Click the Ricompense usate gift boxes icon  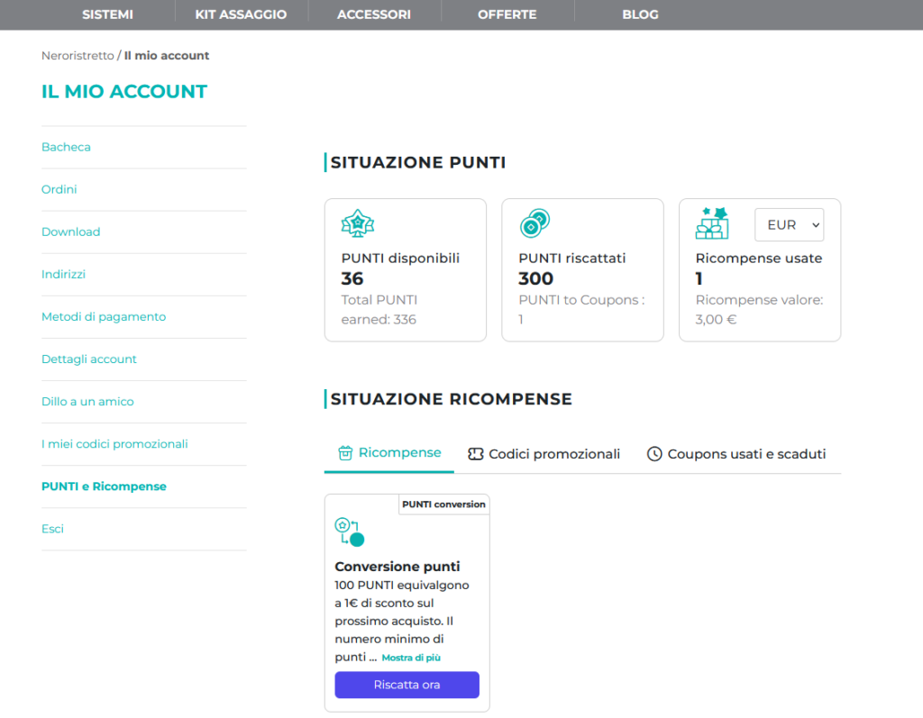click(x=712, y=223)
